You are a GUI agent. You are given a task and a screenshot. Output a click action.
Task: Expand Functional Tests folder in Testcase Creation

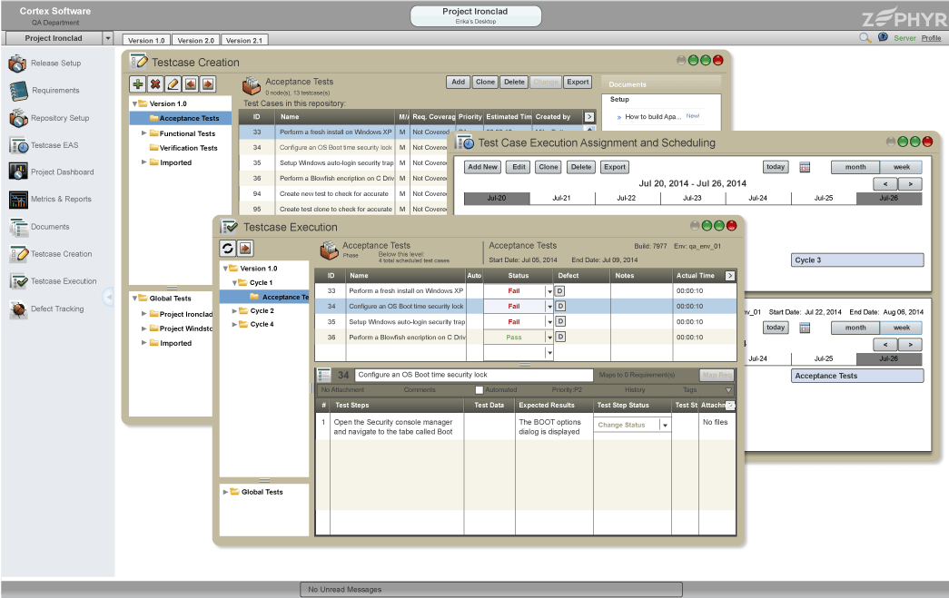144,133
